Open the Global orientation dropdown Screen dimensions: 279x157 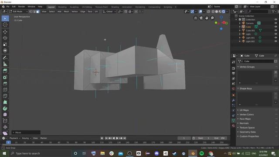coord(109,12)
